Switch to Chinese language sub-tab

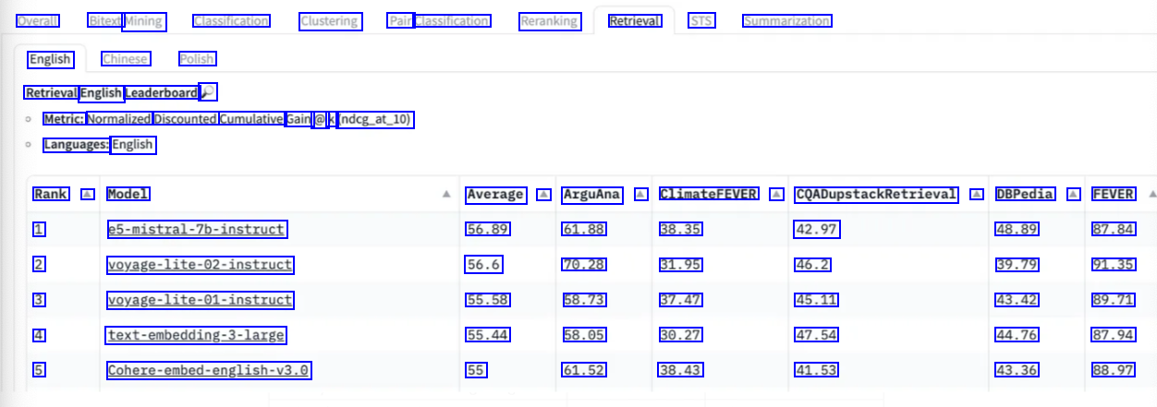(x=125, y=59)
